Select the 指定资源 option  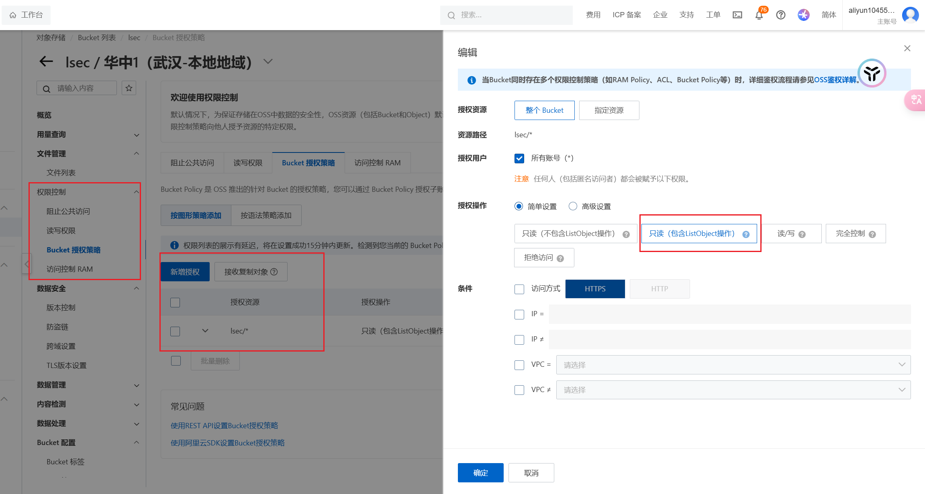point(609,110)
